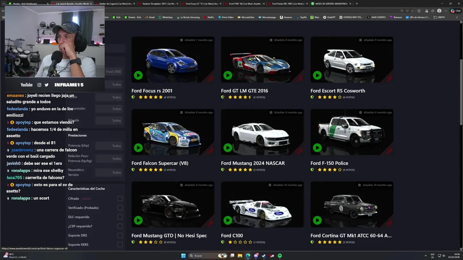Open the Potencia (bhp) dropdown

[x=109, y=146]
